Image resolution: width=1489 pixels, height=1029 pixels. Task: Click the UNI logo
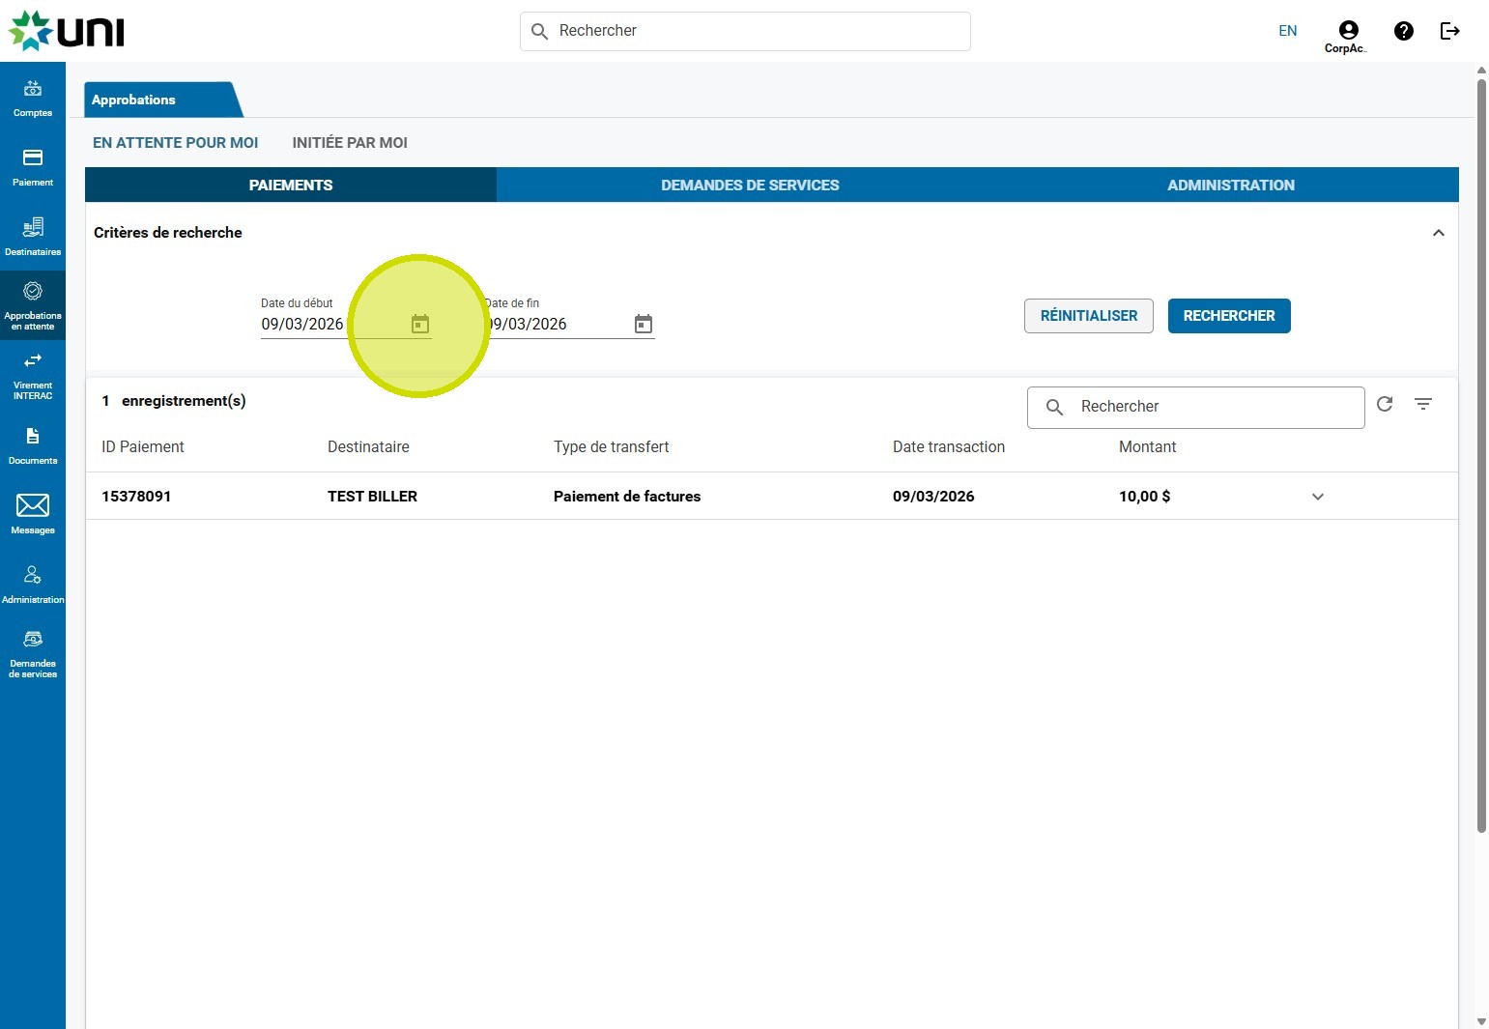[x=66, y=31]
